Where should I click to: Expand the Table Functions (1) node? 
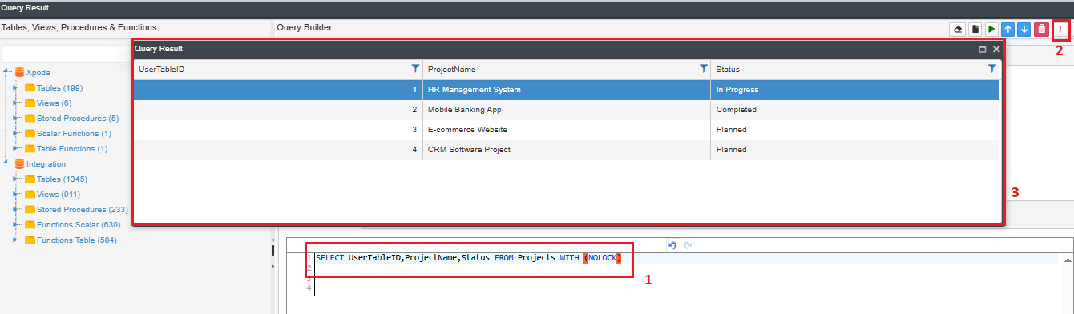16,148
